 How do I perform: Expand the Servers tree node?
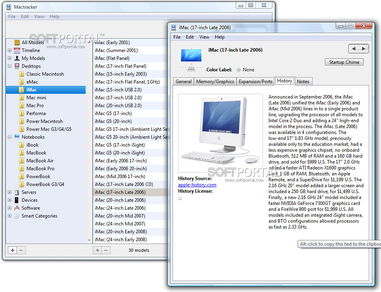pos(9,192)
